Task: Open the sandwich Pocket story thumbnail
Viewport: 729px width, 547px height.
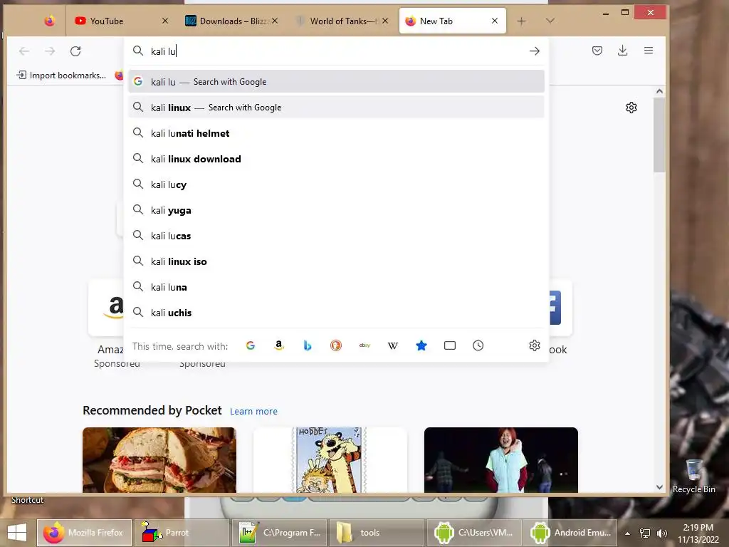Action: tap(159, 460)
